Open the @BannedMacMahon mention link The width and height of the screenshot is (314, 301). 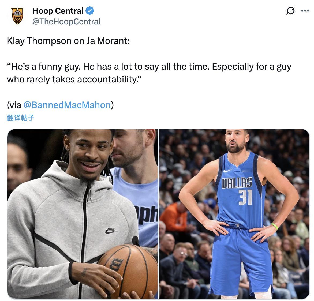point(67,105)
